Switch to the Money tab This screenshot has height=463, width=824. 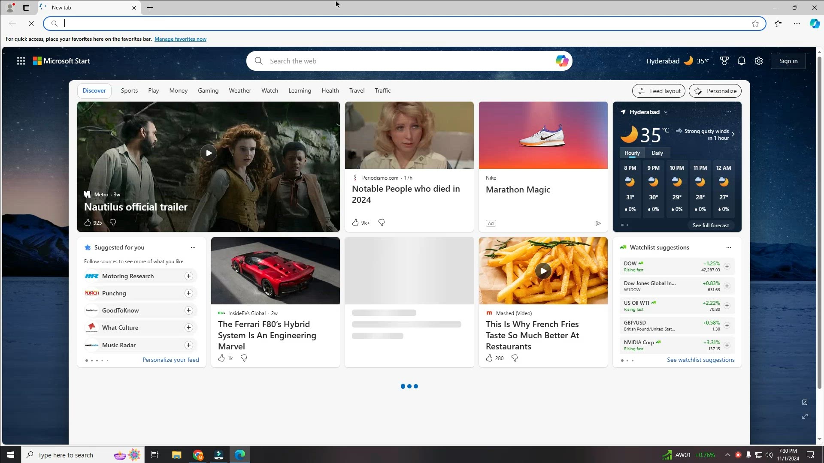pyautogui.click(x=178, y=90)
